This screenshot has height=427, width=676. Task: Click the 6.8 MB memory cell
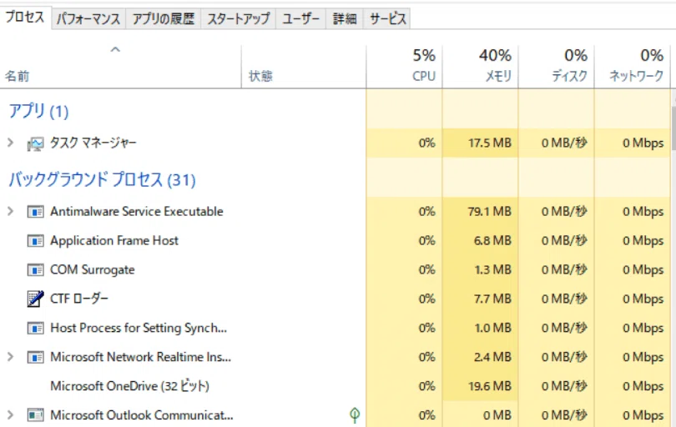[x=480, y=240]
